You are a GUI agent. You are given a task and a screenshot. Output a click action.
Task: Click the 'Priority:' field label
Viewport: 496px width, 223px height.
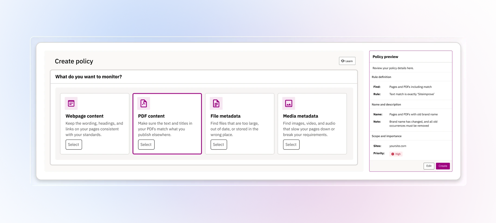(379, 153)
